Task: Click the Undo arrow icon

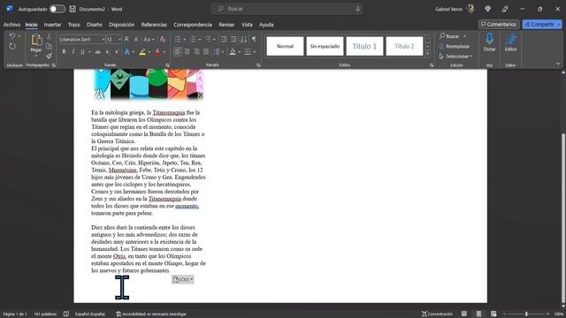Action: [11, 36]
